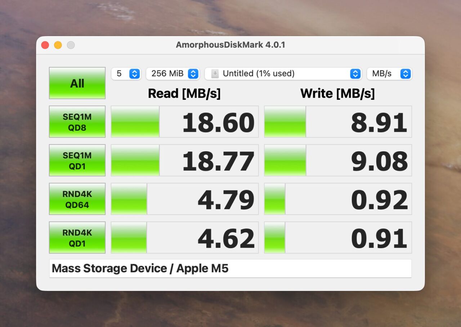The height and width of the screenshot is (327, 461).
Task: Run the RND4K QD1 benchmark
Action: (x=77, y=238)
